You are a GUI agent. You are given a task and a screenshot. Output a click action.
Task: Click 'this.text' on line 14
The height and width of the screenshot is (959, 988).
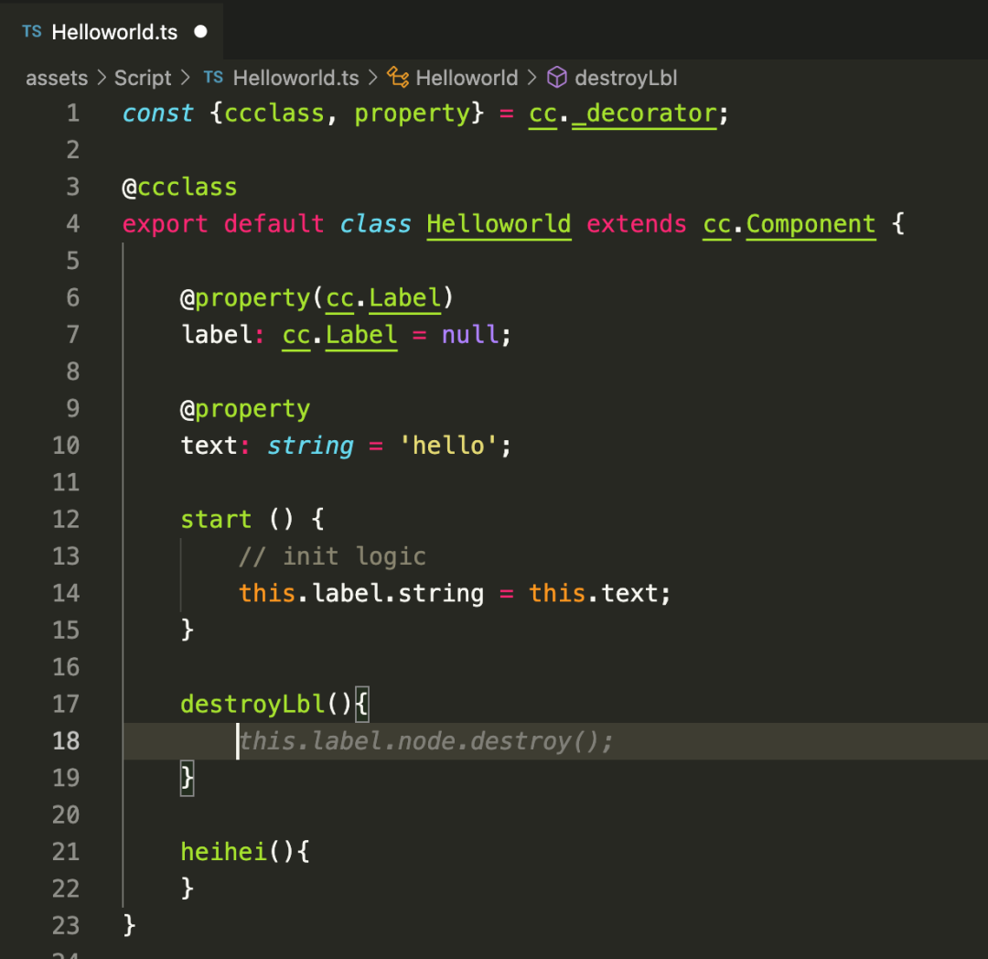(x=594, y=594)
